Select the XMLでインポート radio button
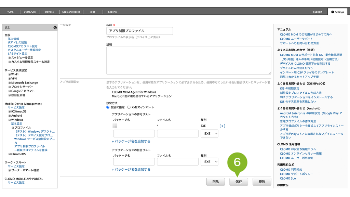The width and height of the screenshot is (350, 197). pos(129,107)
